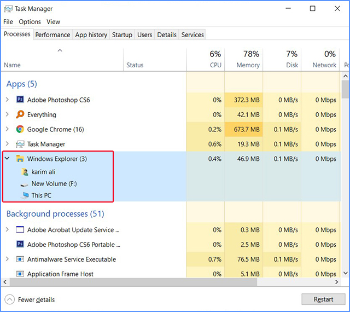Click the Windows Explorer folder icon
Image resolution: width=350 pixels, height=312 pixels.
coord(20,159)
